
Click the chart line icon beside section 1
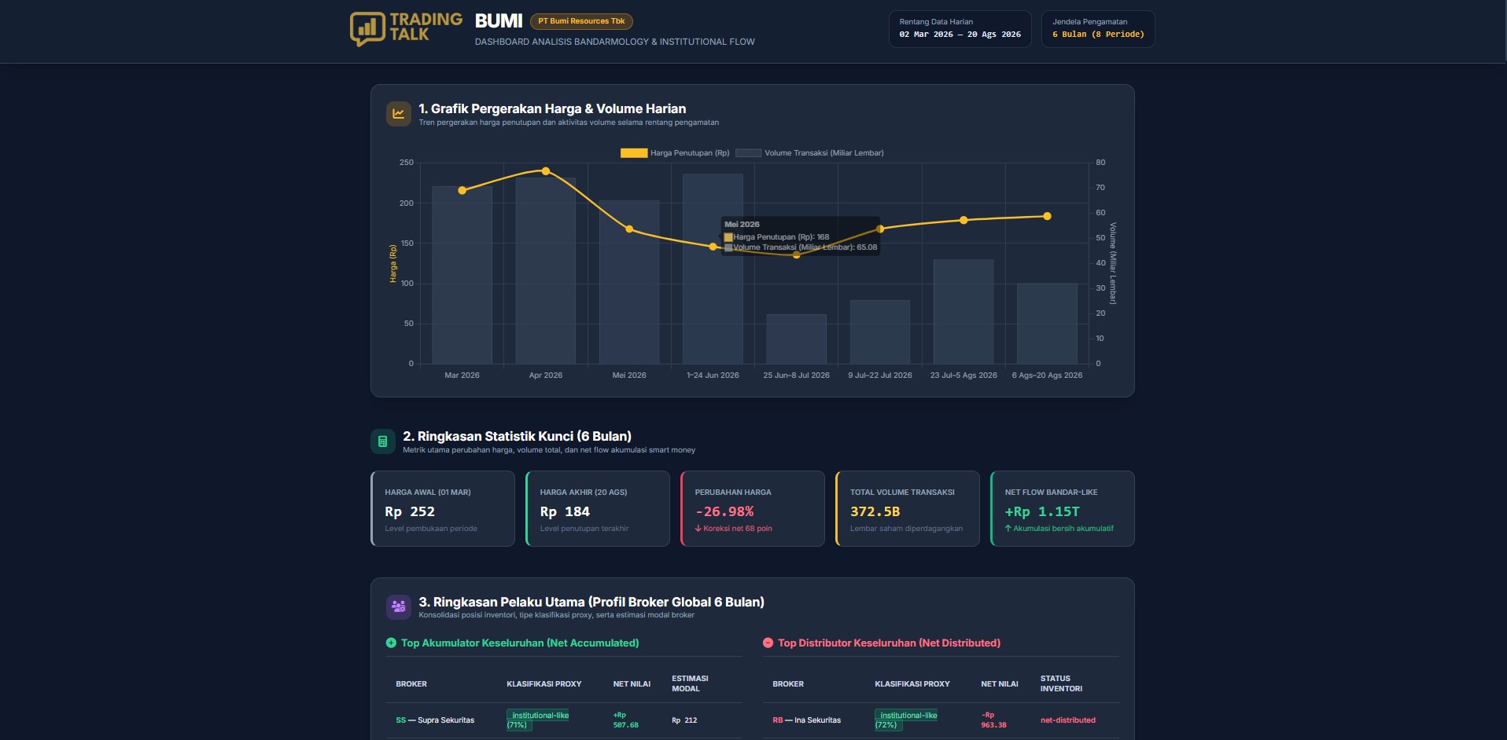tap(399, 114)
